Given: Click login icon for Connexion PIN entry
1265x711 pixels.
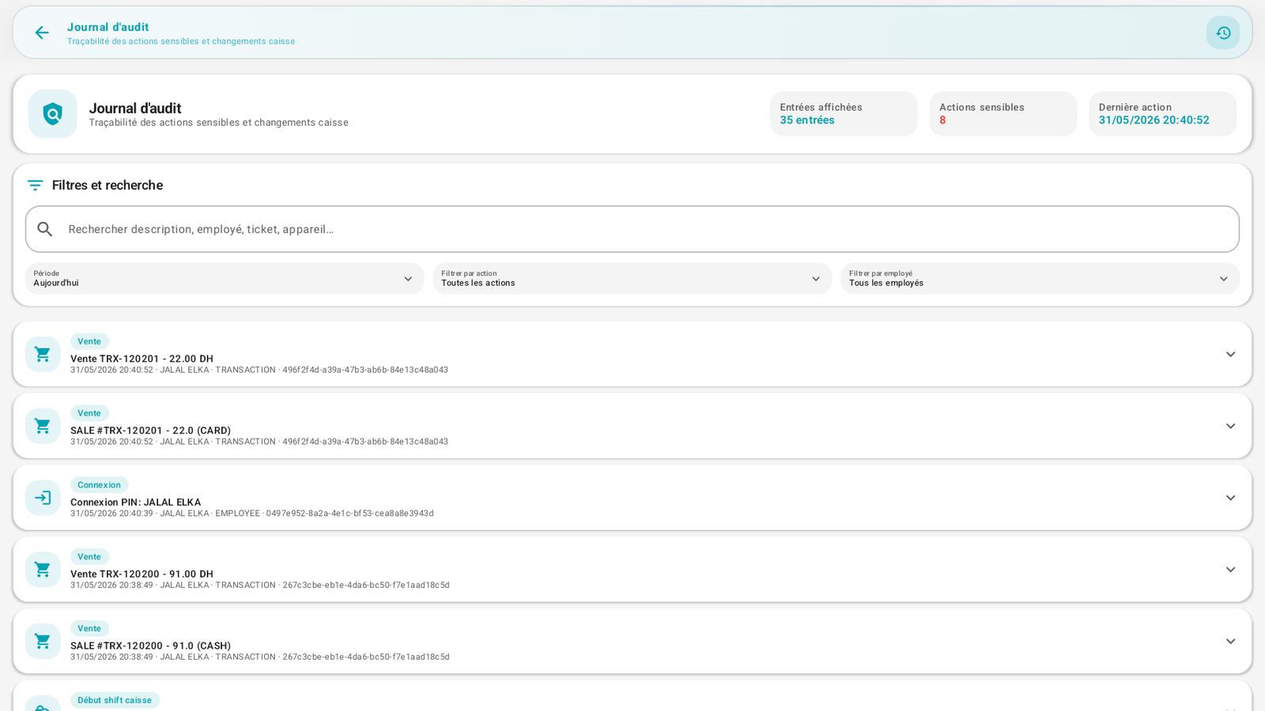Looking at the screenshot, I should 43,498.
